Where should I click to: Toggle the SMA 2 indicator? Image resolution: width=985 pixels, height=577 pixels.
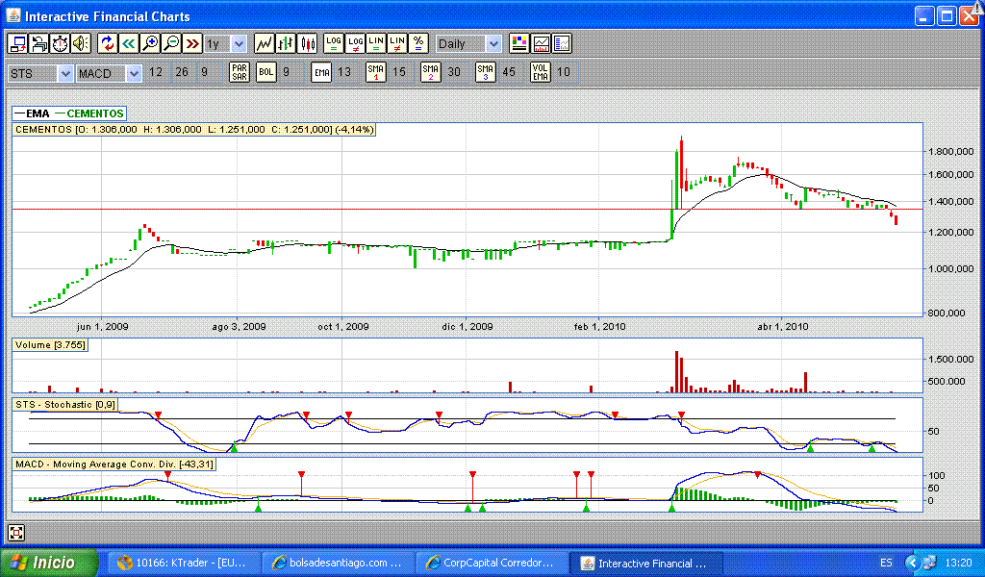tap(430, 72)
